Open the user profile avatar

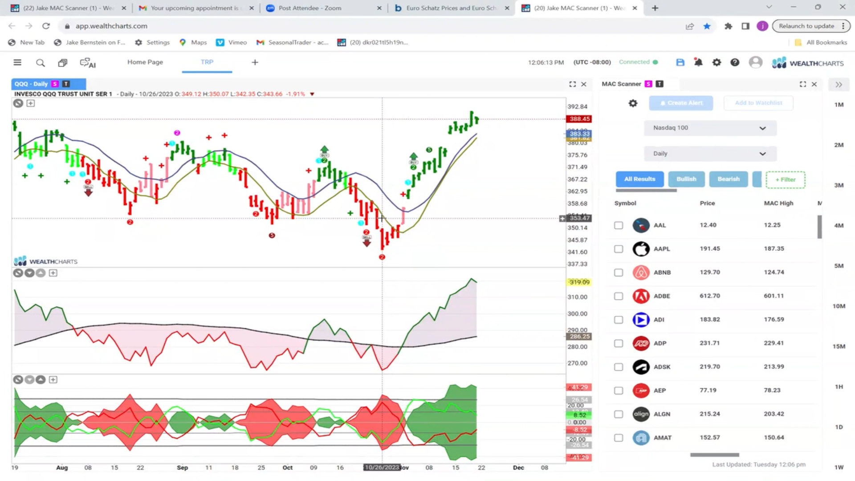pos(756,62)
